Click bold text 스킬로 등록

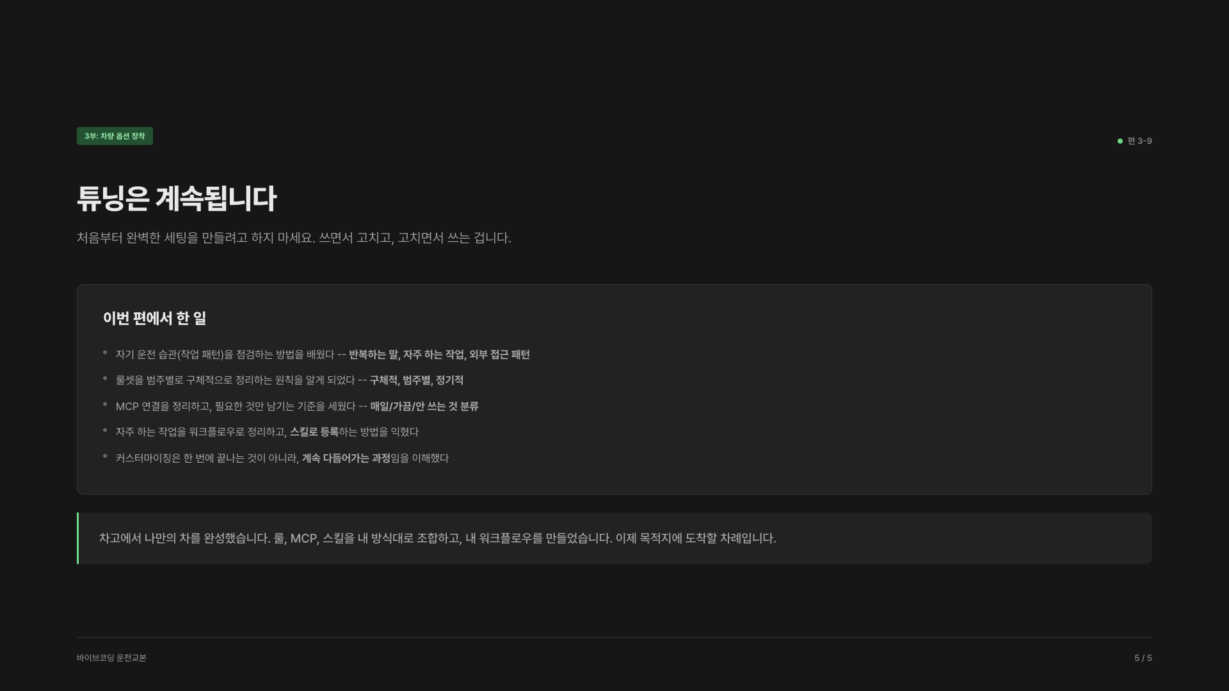(314, 432)
